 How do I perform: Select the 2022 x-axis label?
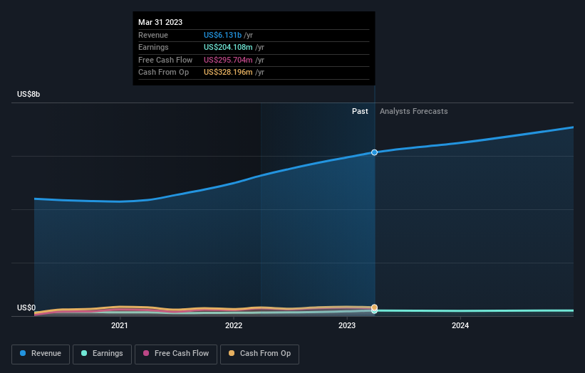234,325
